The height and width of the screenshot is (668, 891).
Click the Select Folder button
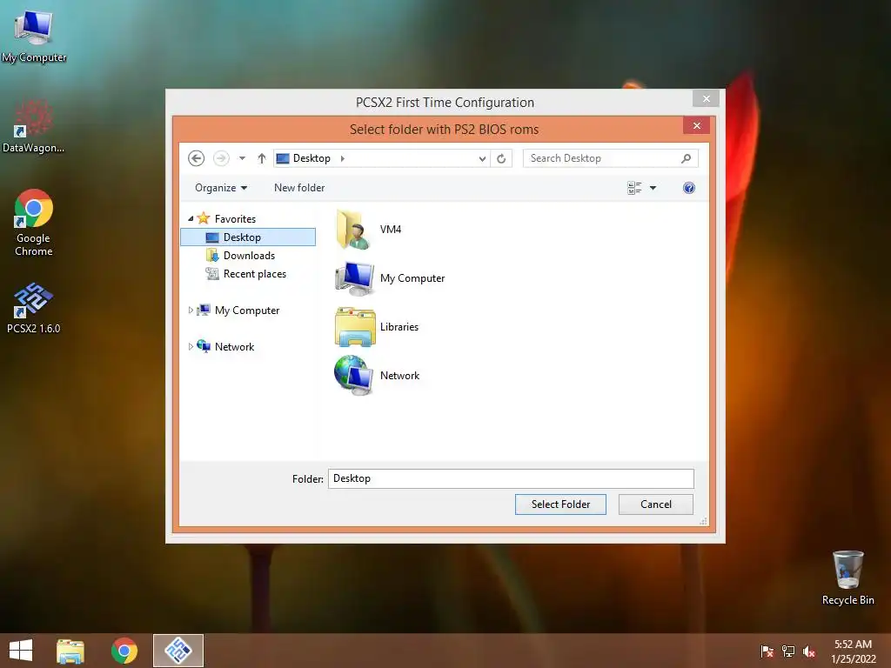(x=560, y=504)
